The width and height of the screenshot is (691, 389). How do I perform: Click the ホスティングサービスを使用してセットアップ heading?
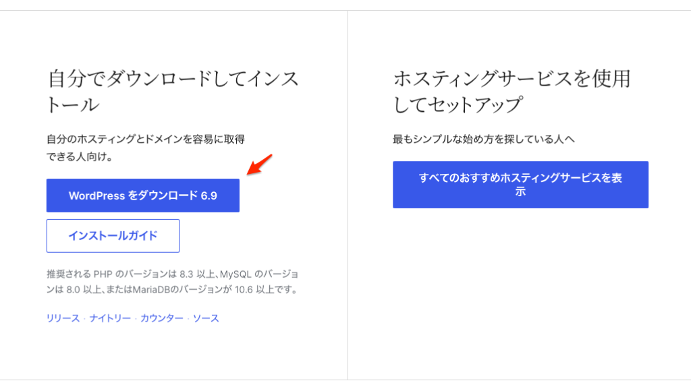click(512, 92)
